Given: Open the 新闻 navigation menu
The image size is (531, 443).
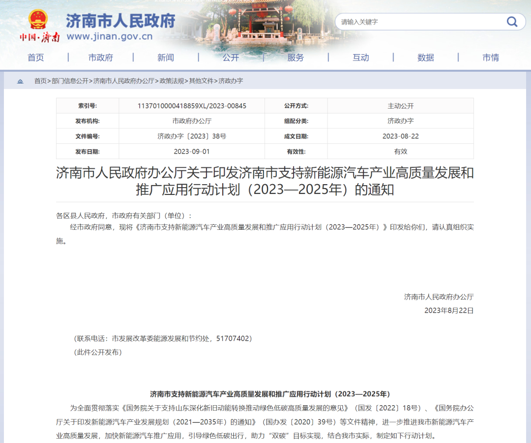Looking at the screenshot, I should click(166, 57).
